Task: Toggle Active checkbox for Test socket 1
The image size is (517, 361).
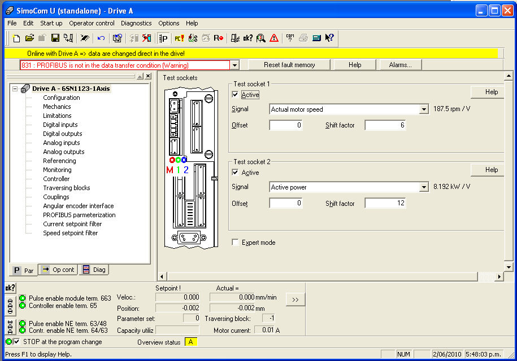Action: 235,94
